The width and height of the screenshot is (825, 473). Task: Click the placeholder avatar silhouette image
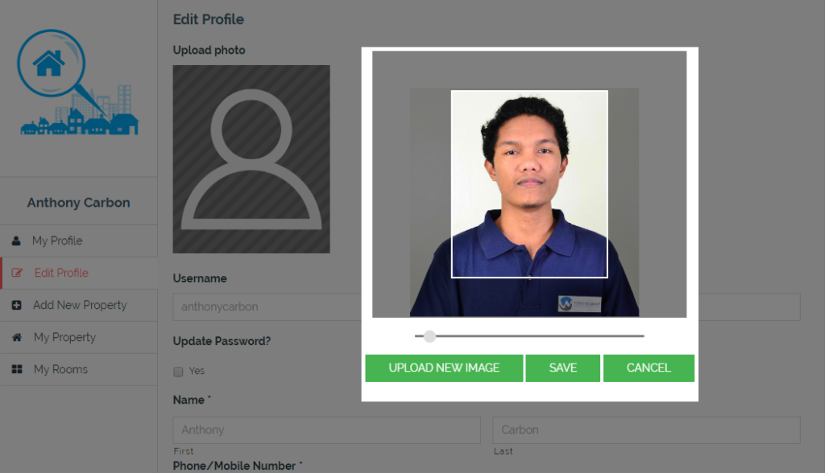click(251, 159)
